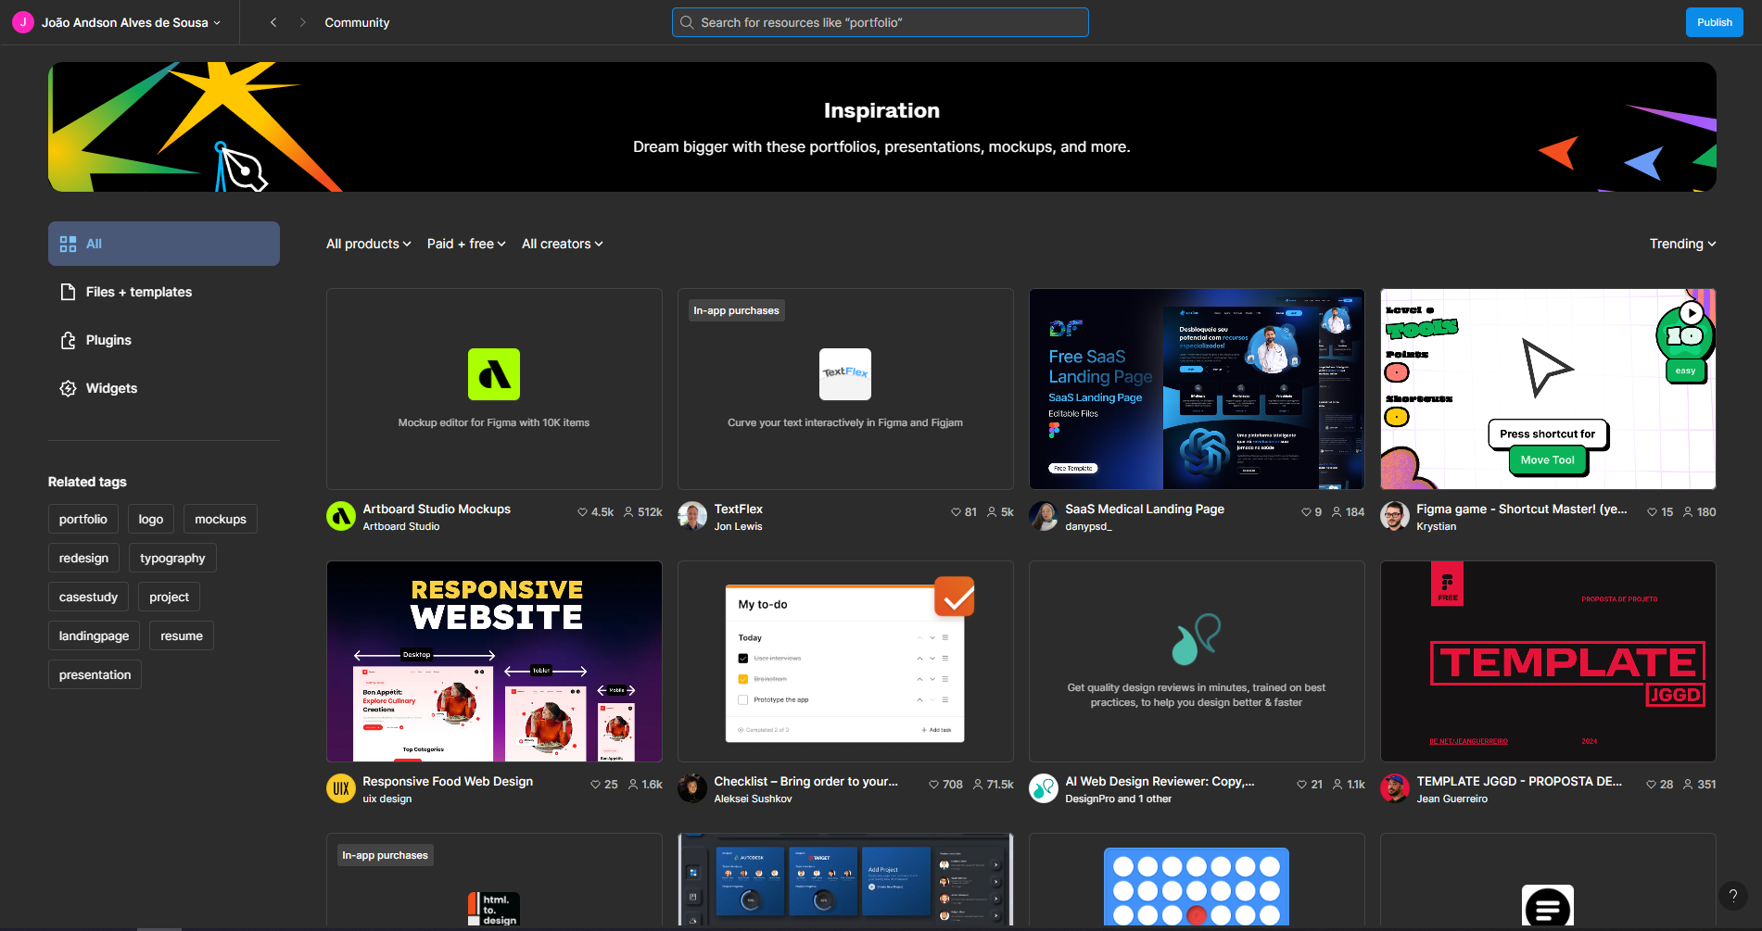
Task: Click the presentation tag
Action: 95,674
